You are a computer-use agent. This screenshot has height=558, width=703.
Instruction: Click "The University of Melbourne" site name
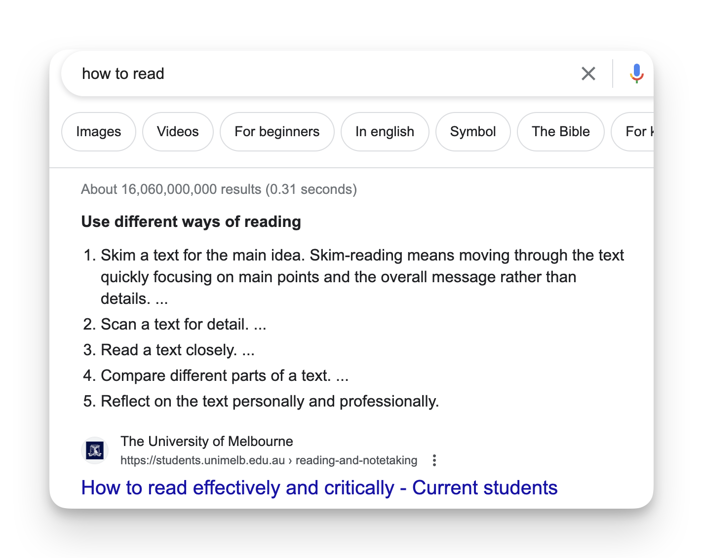coord(206,441)
